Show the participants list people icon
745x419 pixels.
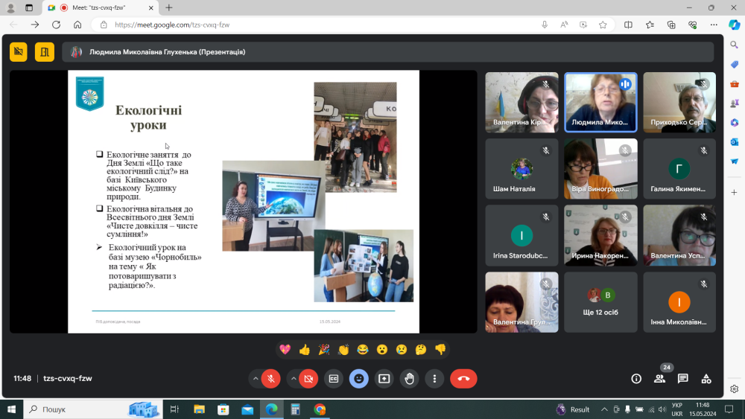659,378
